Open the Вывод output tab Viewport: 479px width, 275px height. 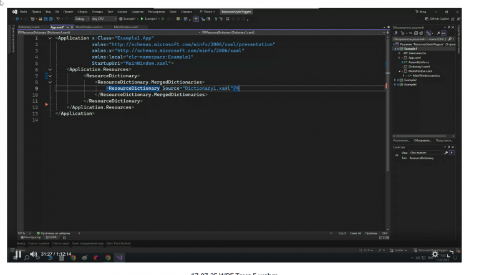pos(21,244)
